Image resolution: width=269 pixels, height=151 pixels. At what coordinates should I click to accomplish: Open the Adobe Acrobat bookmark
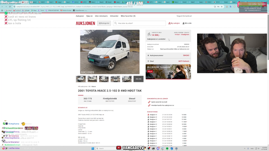(66, 10)
